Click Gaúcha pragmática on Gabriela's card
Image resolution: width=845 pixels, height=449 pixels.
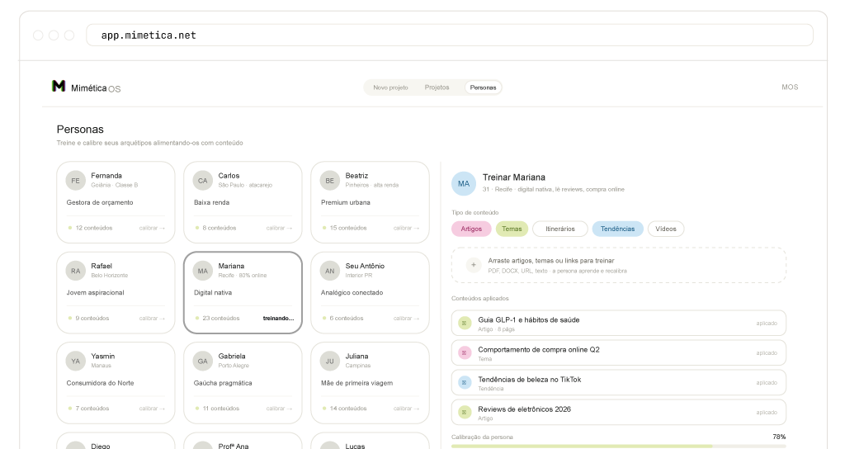coord(223,383)
